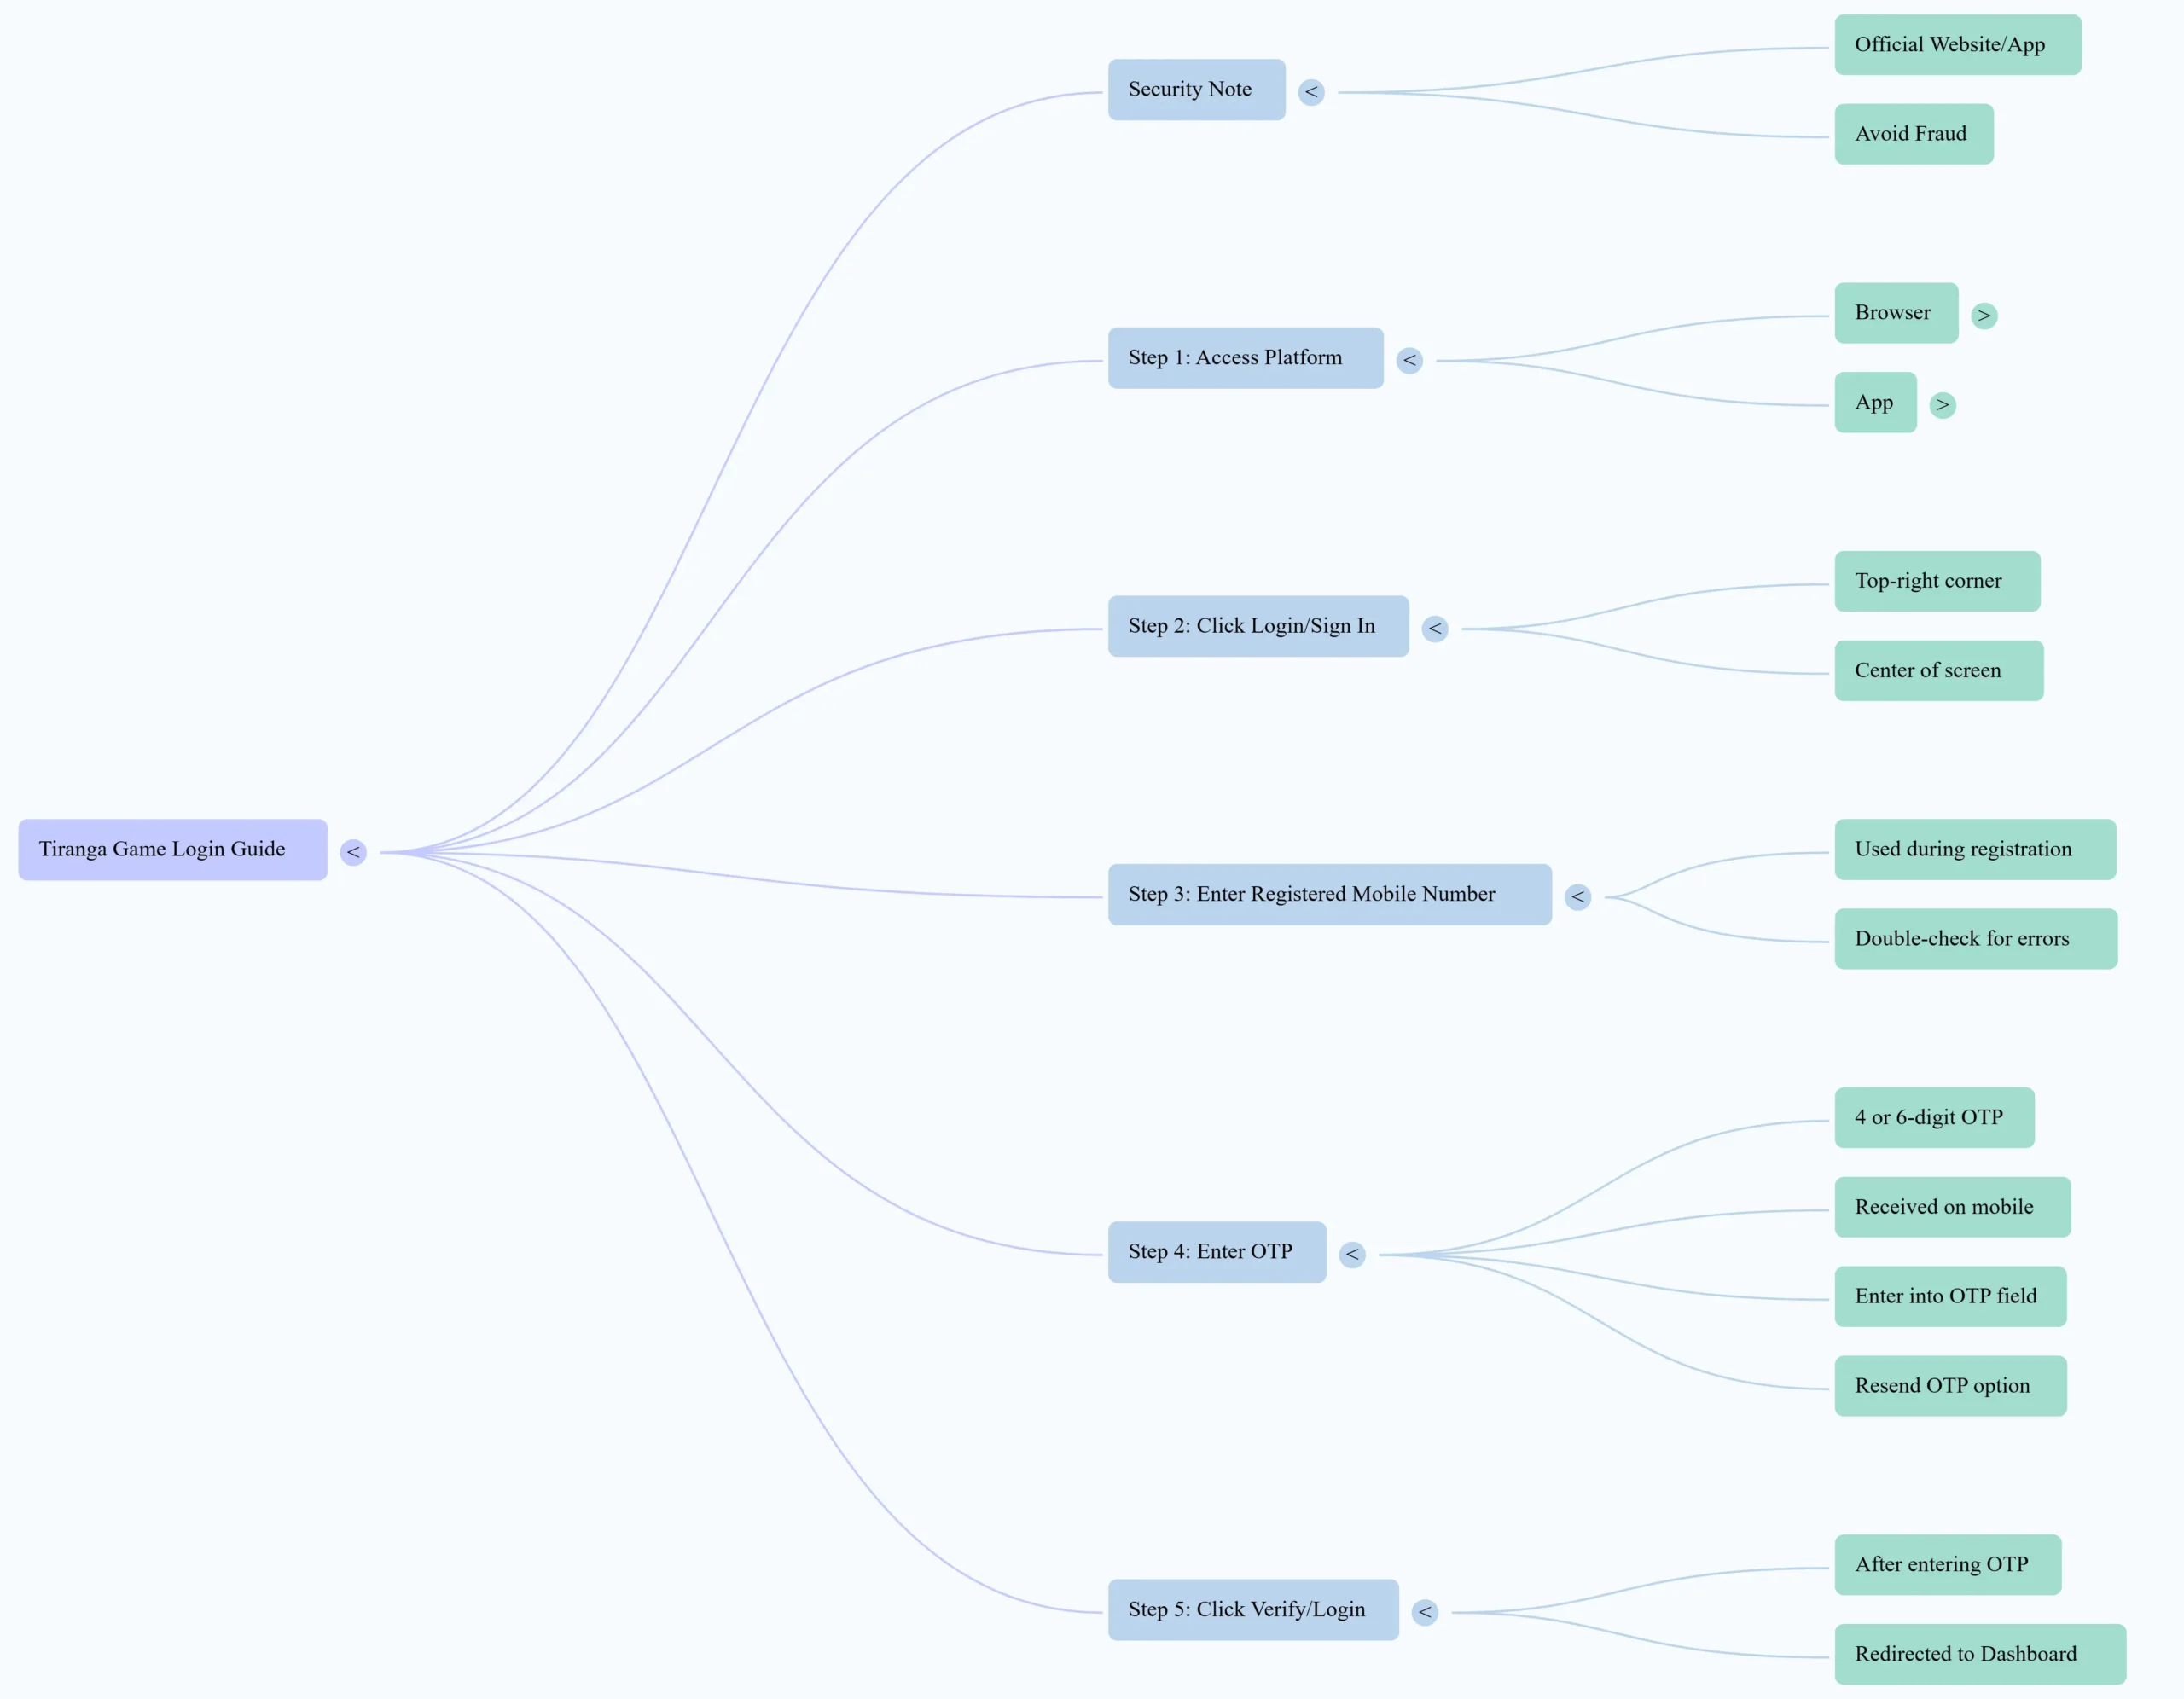Select the 4 or 6-digit OTP node
This screenshot has height=1699, width=2184.
coord(1934,1118)
